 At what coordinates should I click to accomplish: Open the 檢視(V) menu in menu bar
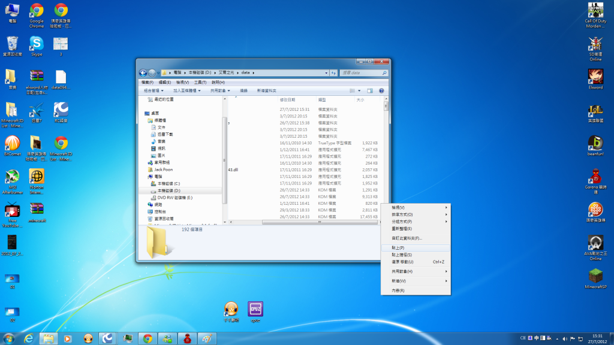tap(182, 82)
